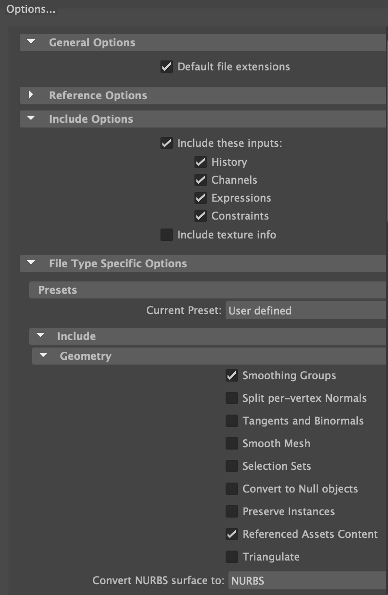Viewport: 388px width, 595px height.
Task: Click the Current Preset label
Action: [184, 310]
